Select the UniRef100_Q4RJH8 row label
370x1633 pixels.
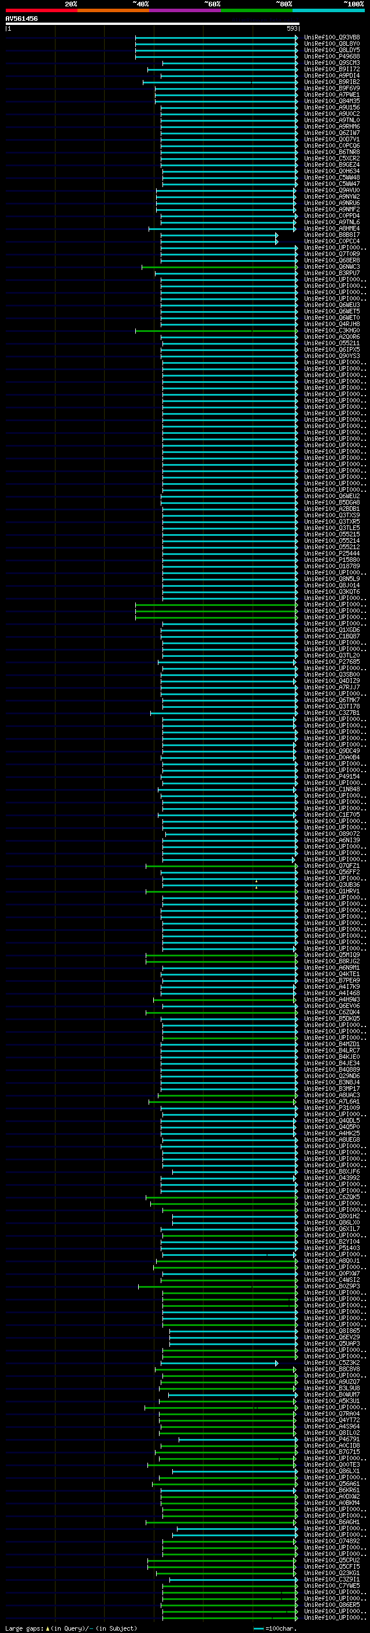(332, 324)
